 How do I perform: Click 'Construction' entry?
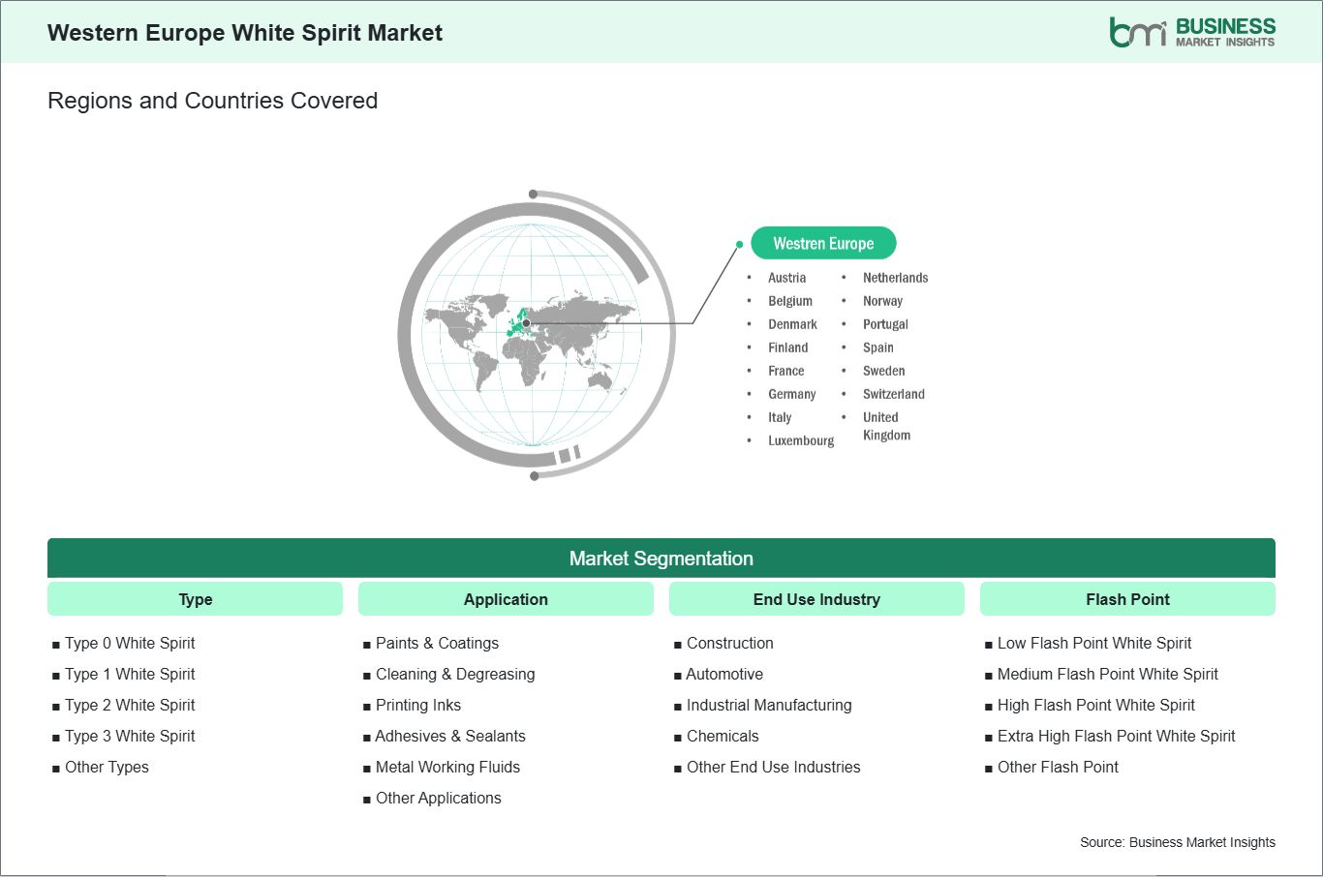coord(730,643)
